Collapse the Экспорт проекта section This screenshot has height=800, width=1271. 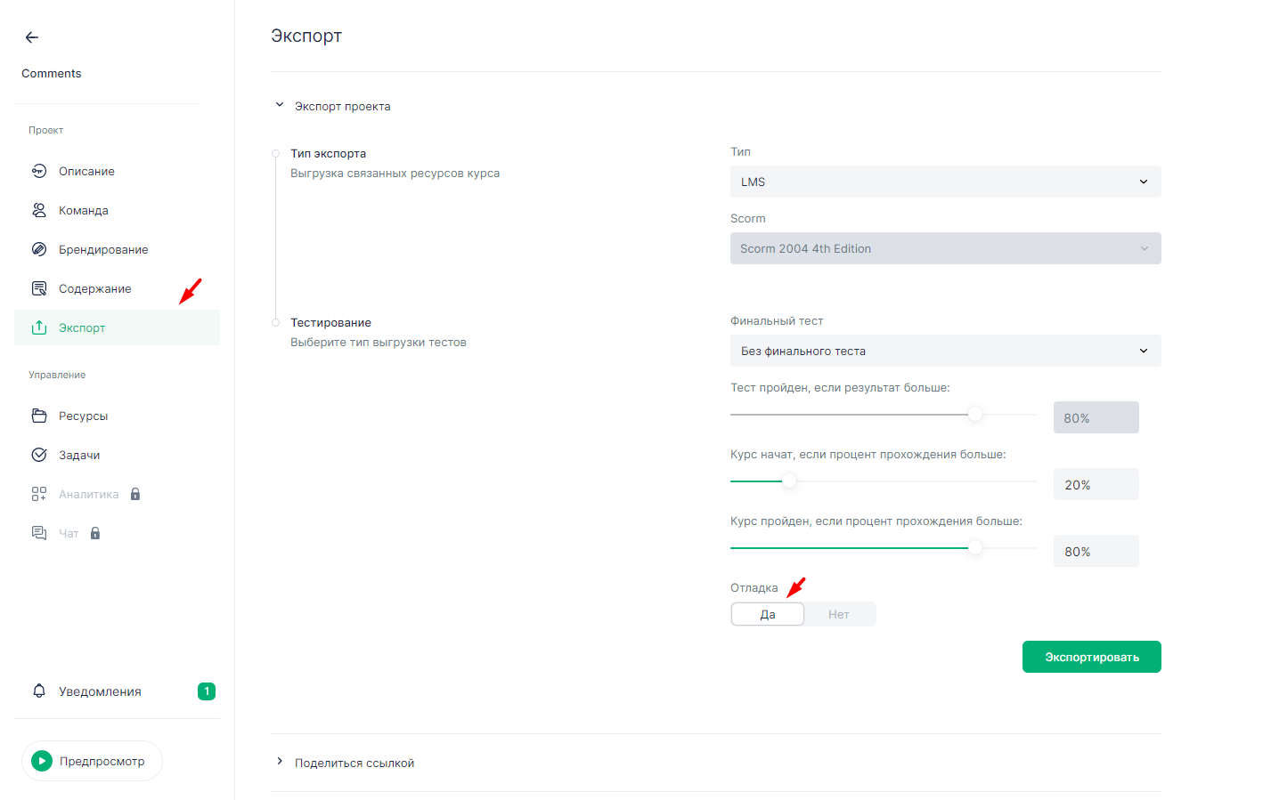tap(280, 105)
